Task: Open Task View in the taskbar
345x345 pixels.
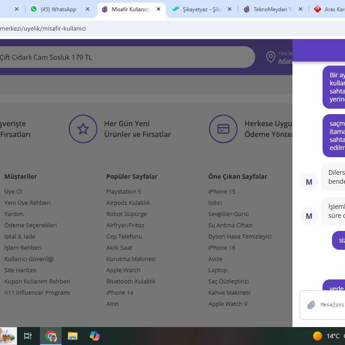Action: (x=28, y=336)
